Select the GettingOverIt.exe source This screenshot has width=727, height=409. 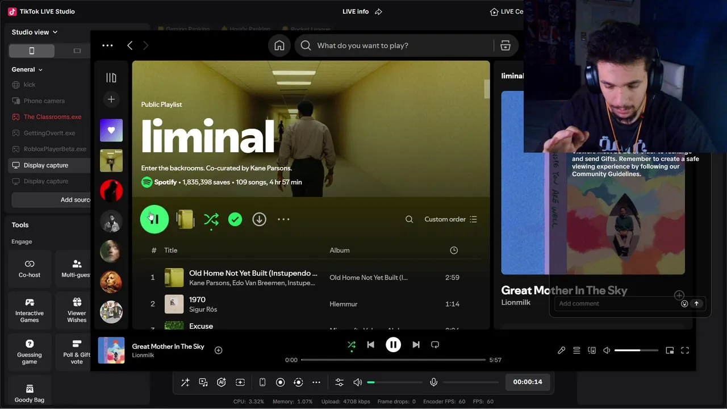pyautogui.click(x=50, y=133)
